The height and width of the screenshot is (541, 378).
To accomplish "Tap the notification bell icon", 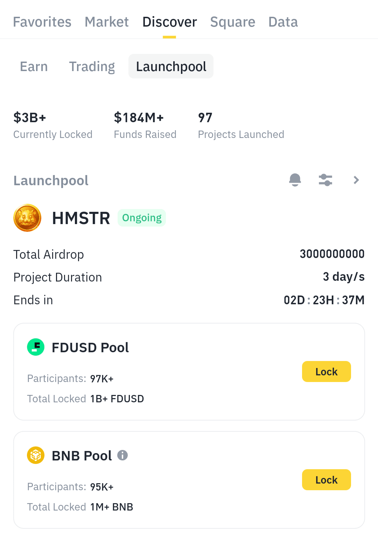I will (x=295, y=180).
